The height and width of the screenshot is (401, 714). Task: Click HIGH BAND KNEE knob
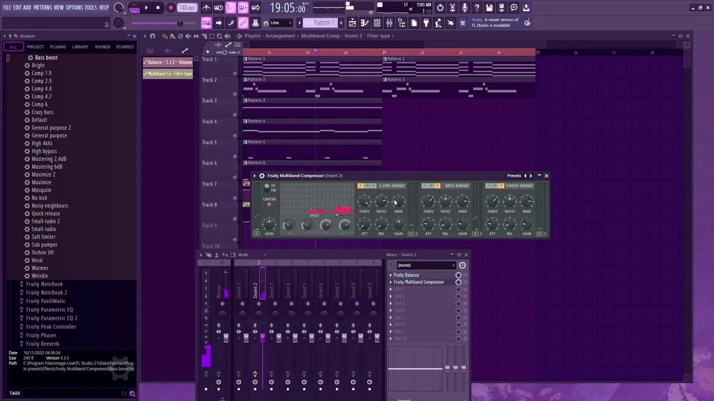[x=527, y=201]
